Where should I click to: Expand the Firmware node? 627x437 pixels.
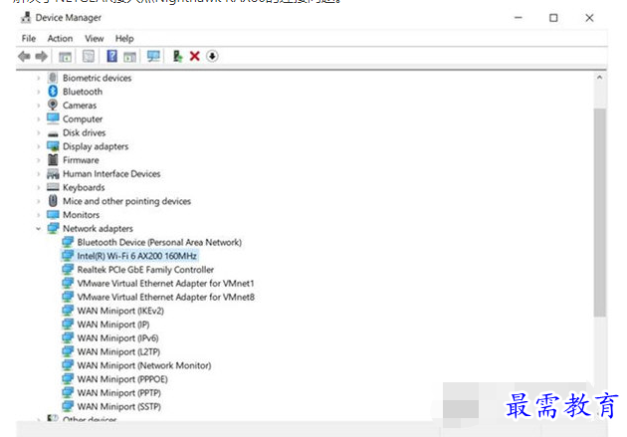point(39,160)
